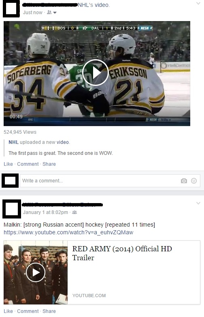Open the RED ARMY (2014) Official HD Trailer title
The height and width of the screenshot is (317, 204).
(x=122, y=253)
